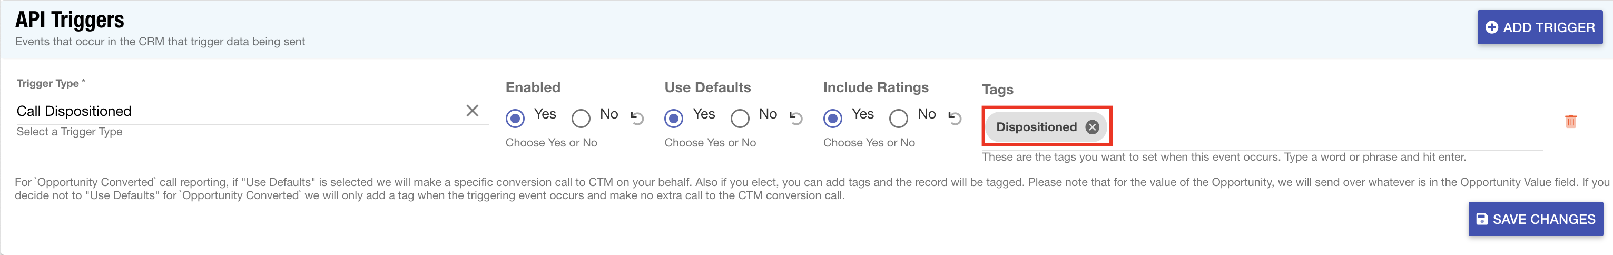Click the floppy disk save icon
The width and height of the screenshot is (1613, 255).
pyautogui.click(x=1481, y=219)
